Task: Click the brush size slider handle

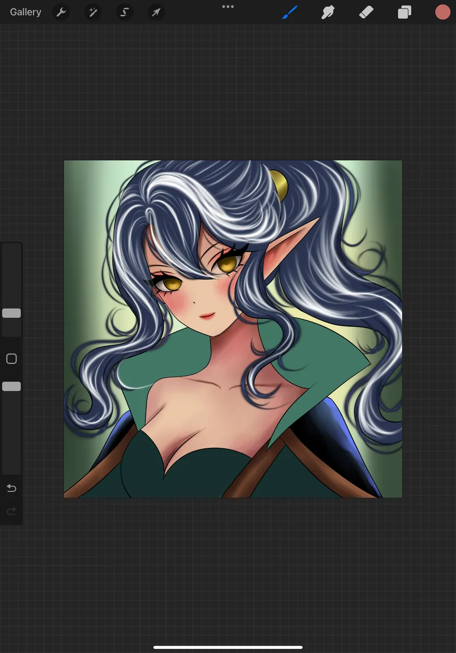Action: click(11, 313)
